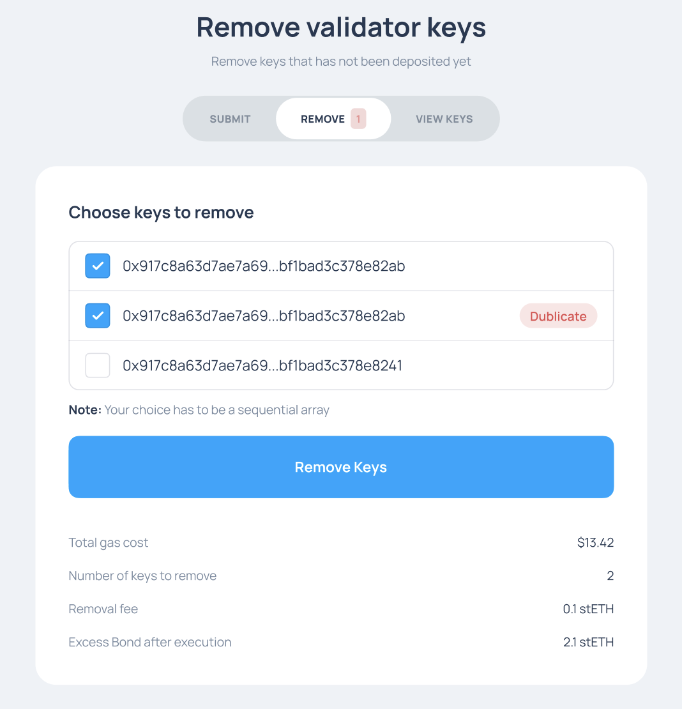Uncheck the first key in the list
The image size is (682, 709).
[98, 266]
